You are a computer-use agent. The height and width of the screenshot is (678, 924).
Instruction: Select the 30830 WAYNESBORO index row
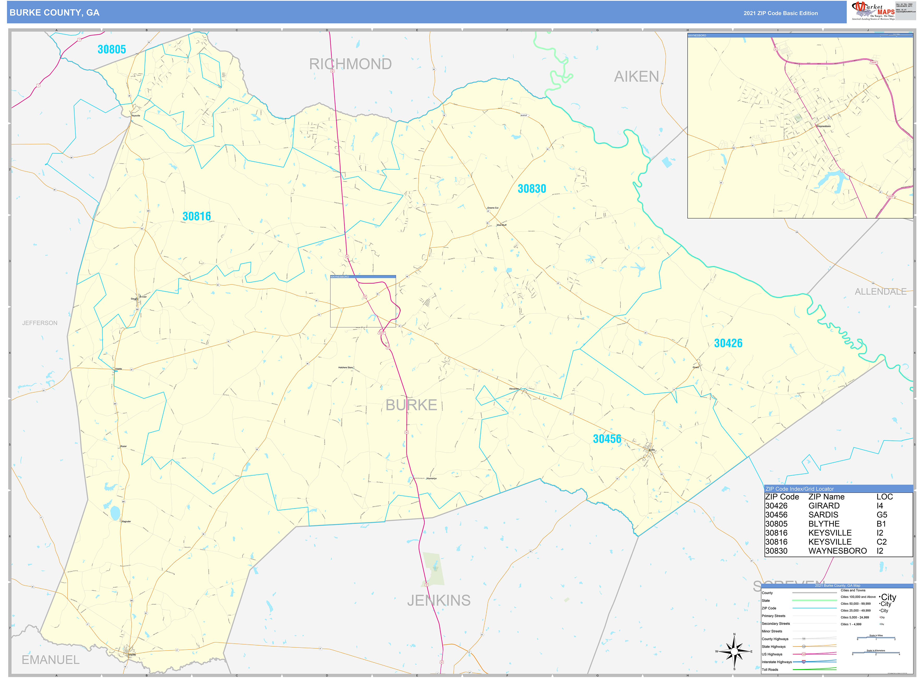(839, 551)
